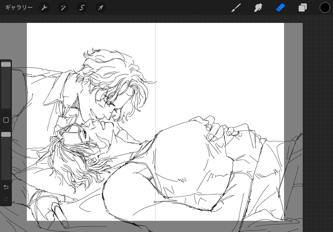
Task: Activate the Transform arrow tool
Action: tap(101, 8)
